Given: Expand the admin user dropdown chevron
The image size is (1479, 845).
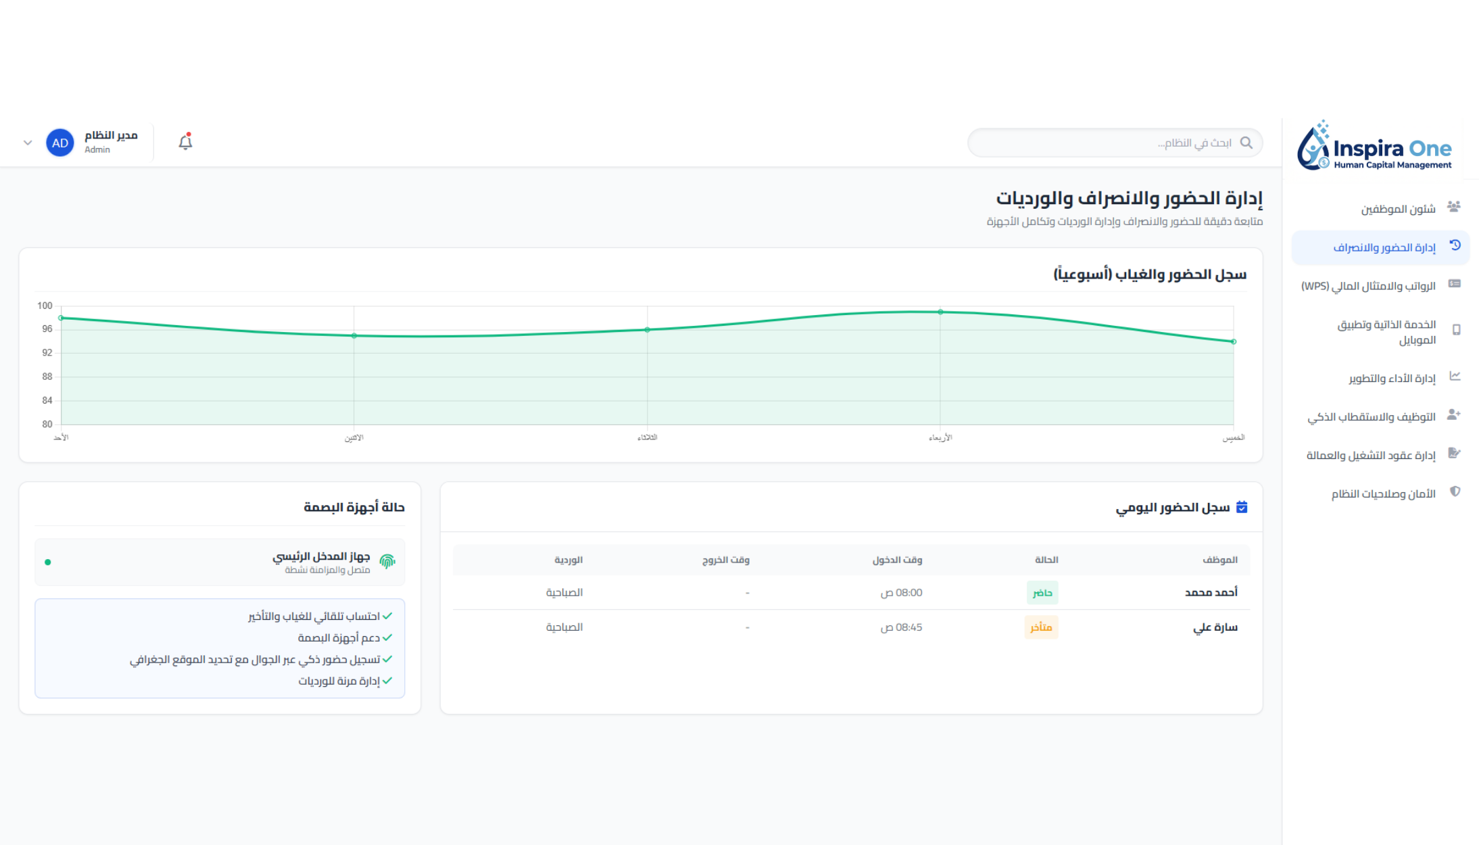Looking at the screenshot, I should [x=28, y=143].
